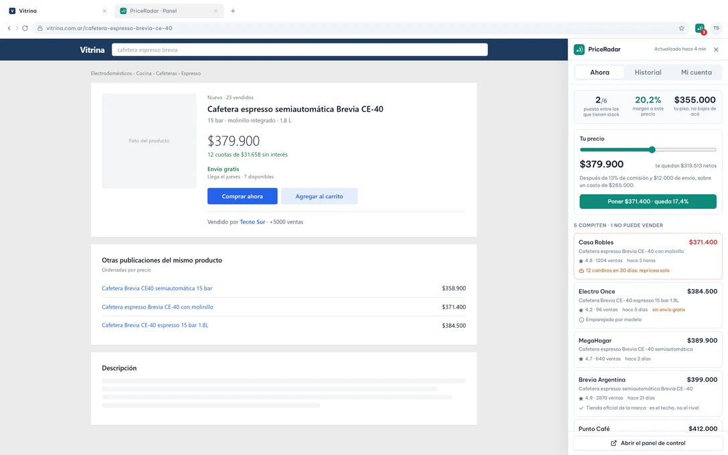Click the star rating icon on Casa Robles

click(581, 261)
